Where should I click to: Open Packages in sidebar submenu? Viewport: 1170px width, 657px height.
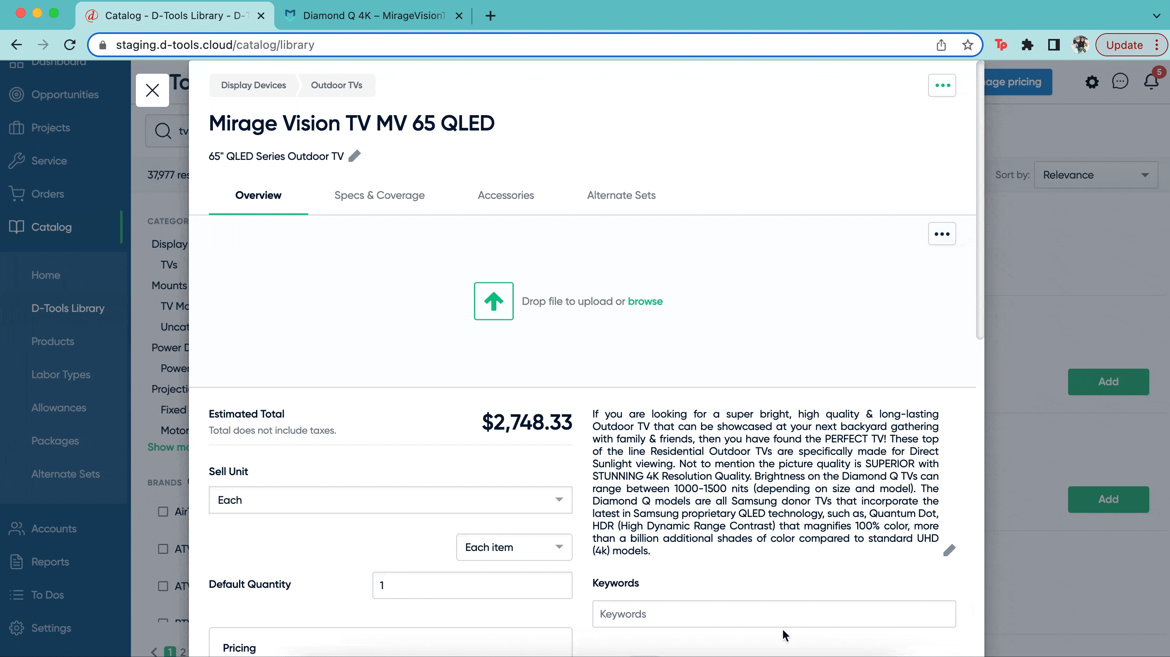pyautogui.click(x=55, y=441)
